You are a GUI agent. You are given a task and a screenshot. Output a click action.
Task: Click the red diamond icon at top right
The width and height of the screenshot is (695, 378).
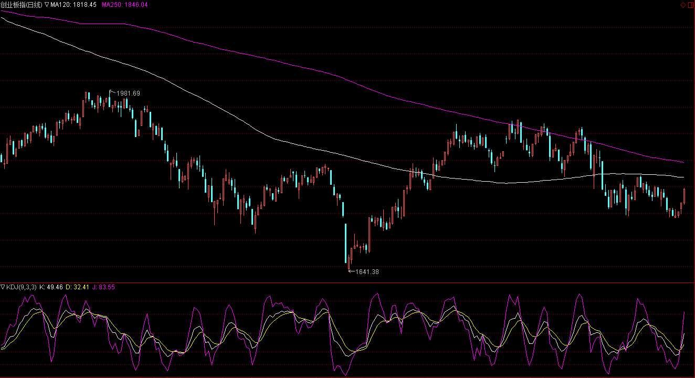683,4
